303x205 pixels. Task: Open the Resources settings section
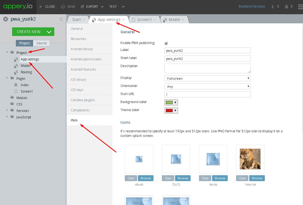[x=90, y=39]
